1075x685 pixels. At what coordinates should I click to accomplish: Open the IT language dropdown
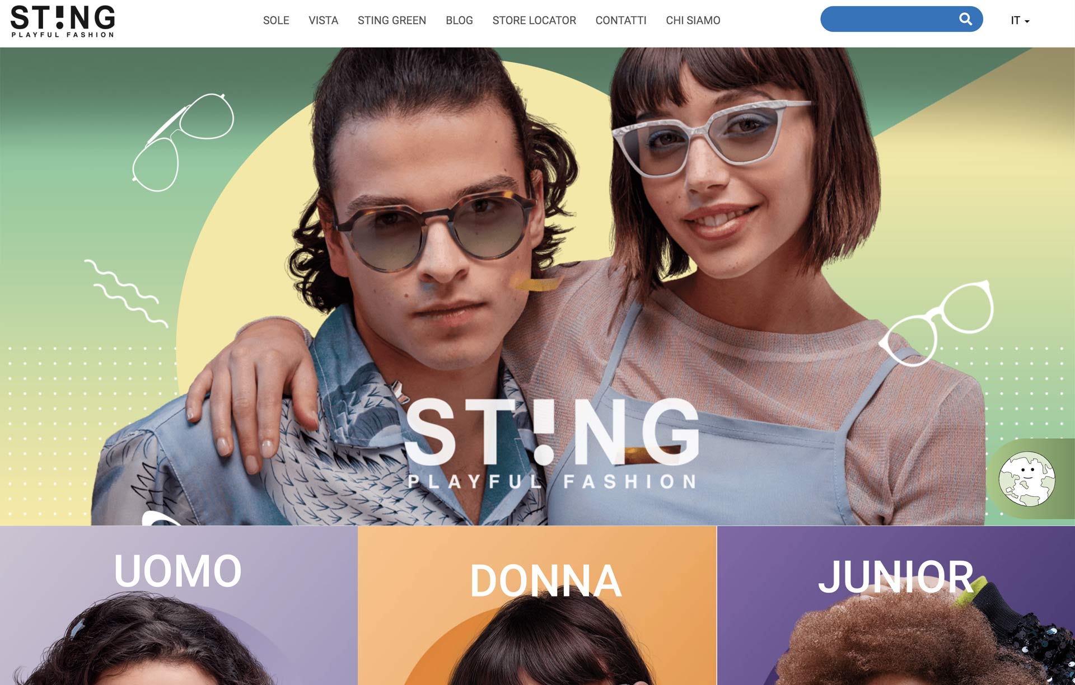click(1020, 21)
